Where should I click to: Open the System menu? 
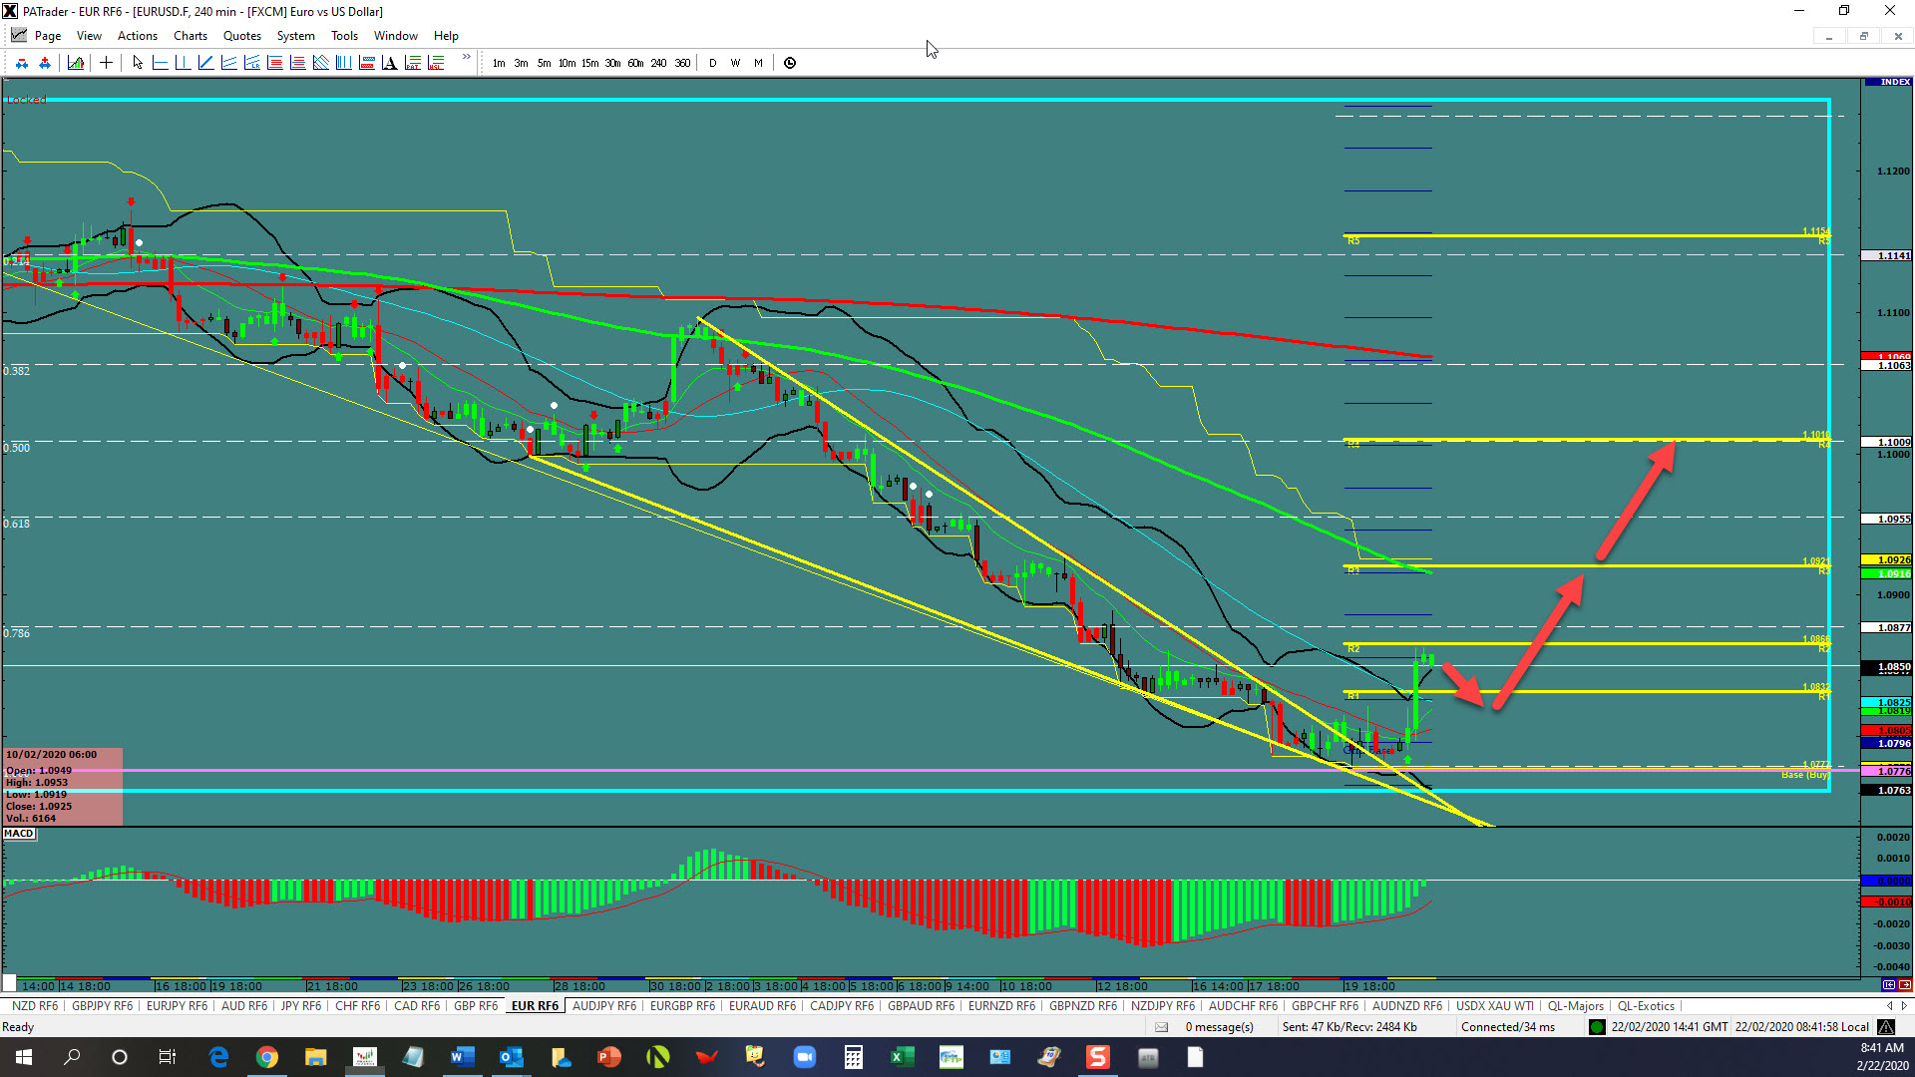click(296, 36)
